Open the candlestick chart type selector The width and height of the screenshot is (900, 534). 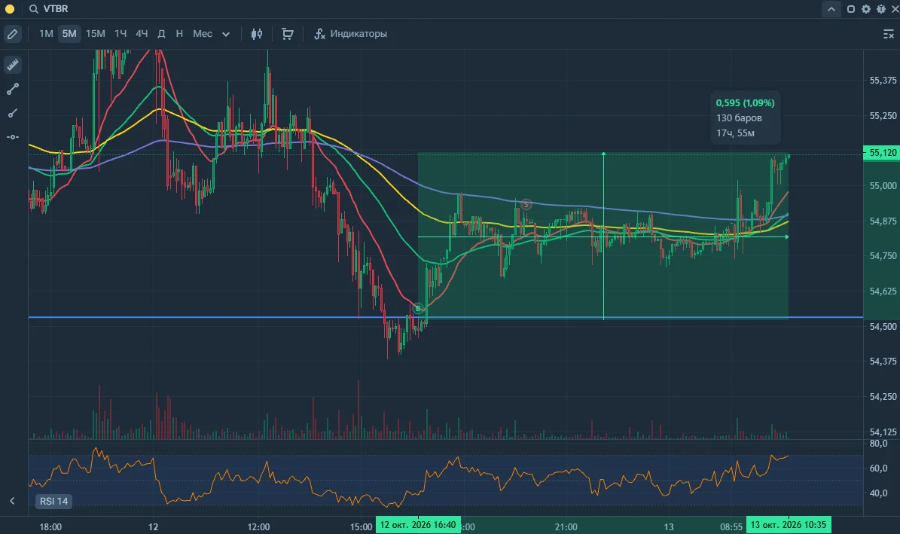257,34
